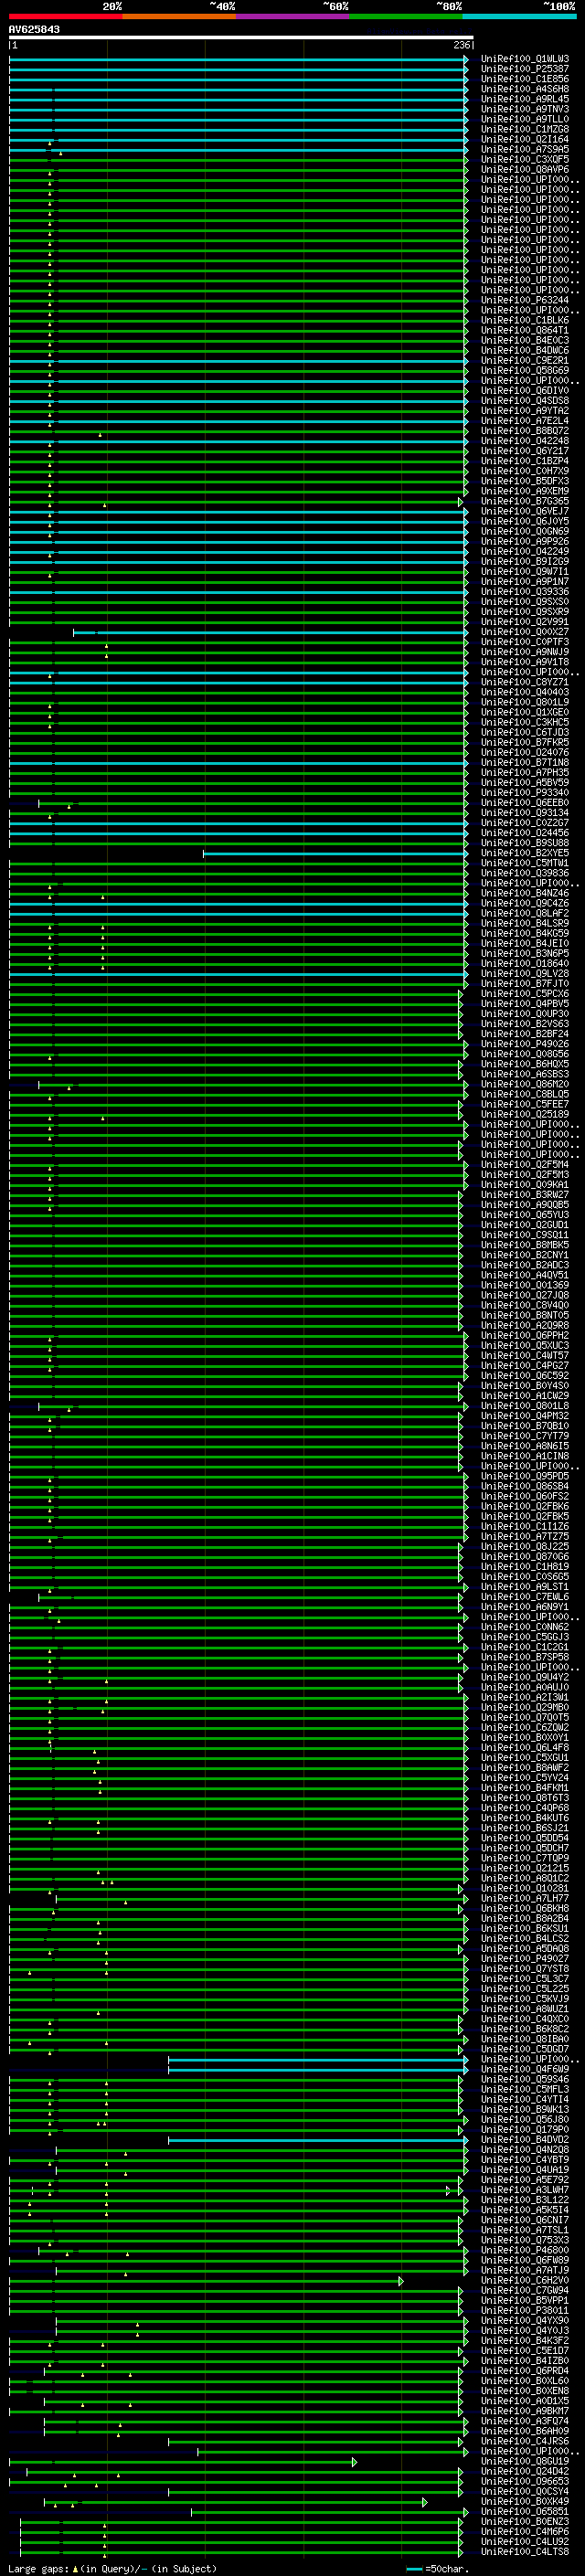
Task: Select the UniRef100_A7S9A5 label
Action: [x=524, y=149]
